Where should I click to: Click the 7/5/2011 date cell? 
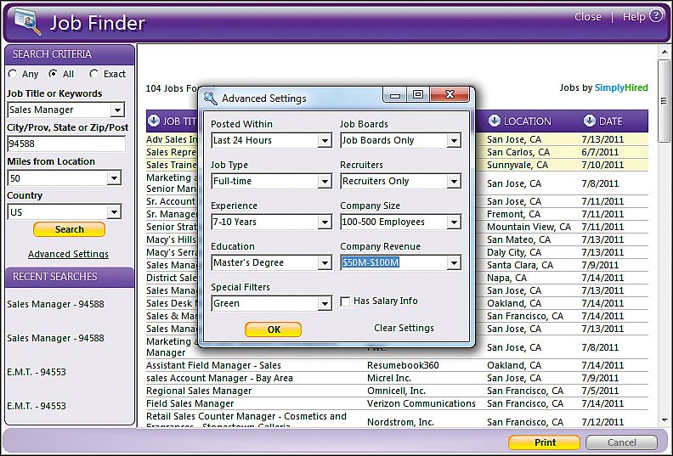[600, 391]
